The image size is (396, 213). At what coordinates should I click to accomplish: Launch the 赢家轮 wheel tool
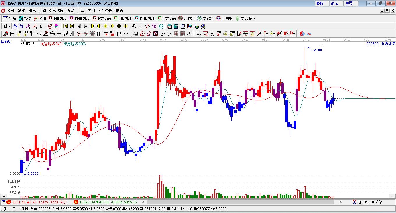click(205, 18)
